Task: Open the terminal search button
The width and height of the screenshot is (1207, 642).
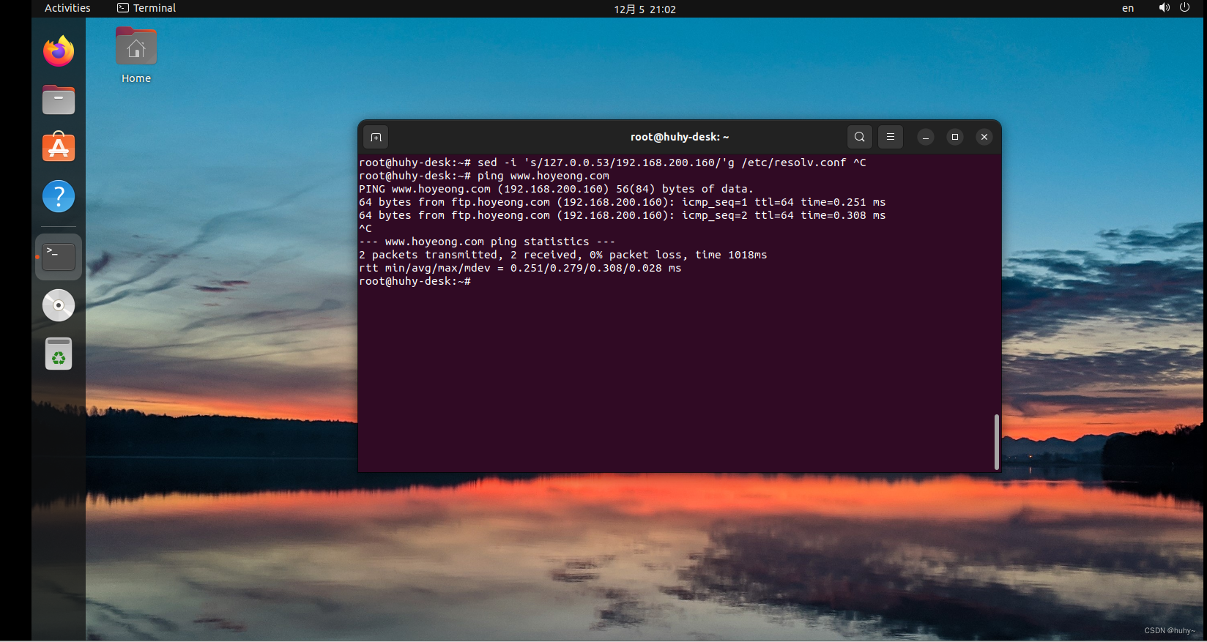Action: pyautogui.click(x=860, y=137)
